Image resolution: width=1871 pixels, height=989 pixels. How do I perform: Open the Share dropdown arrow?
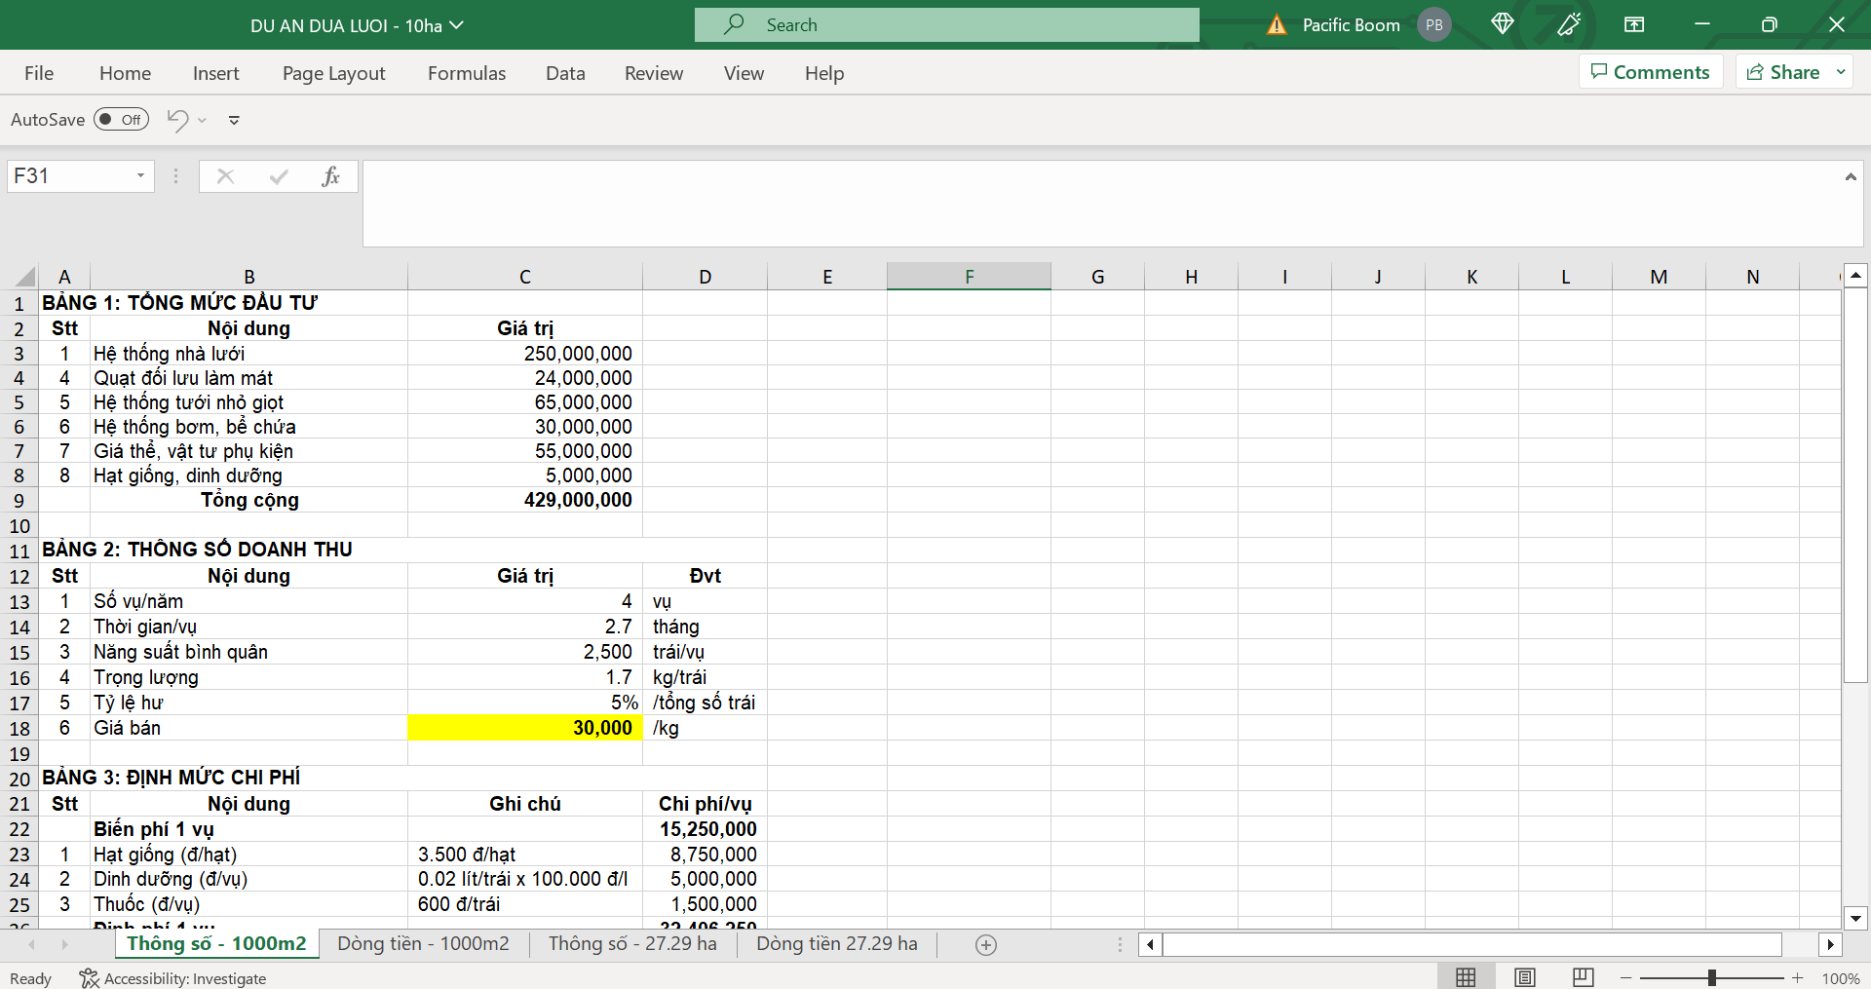tap(1841, 72)
